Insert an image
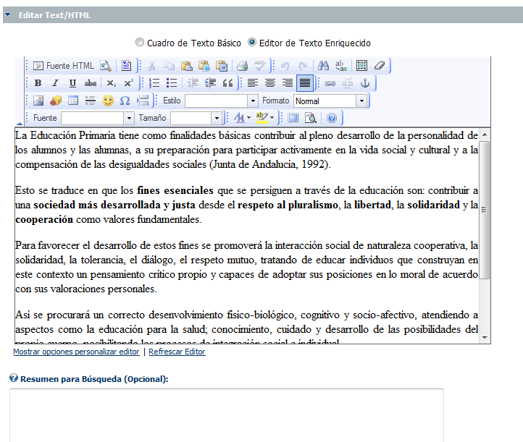 tap(38, 101)
